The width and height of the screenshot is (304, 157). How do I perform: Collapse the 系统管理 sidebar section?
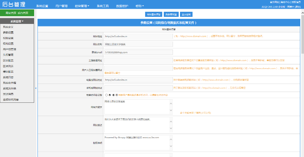tap(17, 21)
